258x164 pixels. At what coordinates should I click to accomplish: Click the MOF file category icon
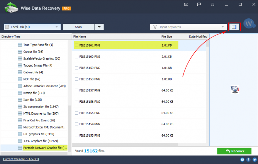(x=20, y=79)
